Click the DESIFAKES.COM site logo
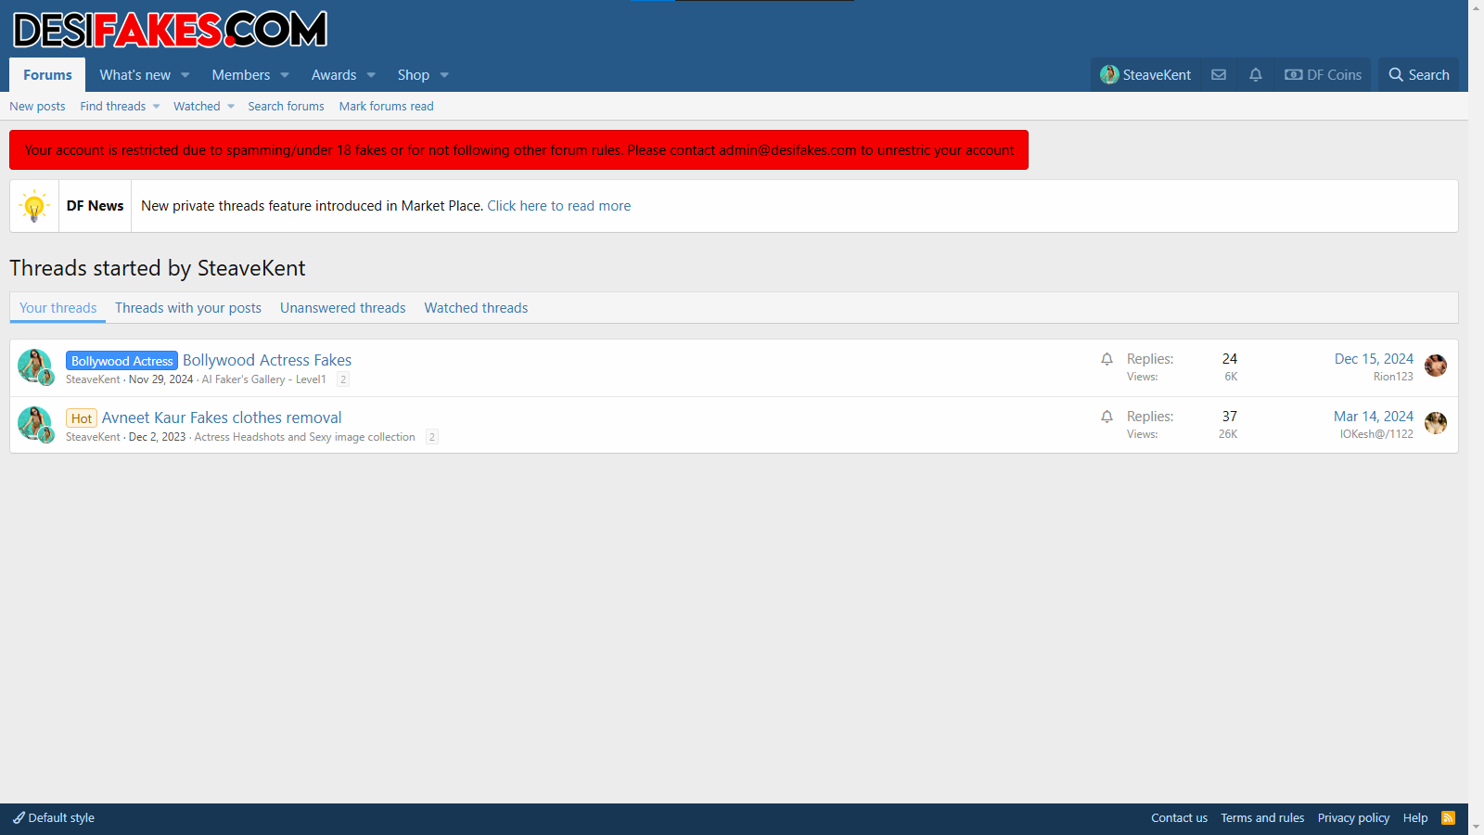Screen dimensions: 1484x835 pos(170,30)
